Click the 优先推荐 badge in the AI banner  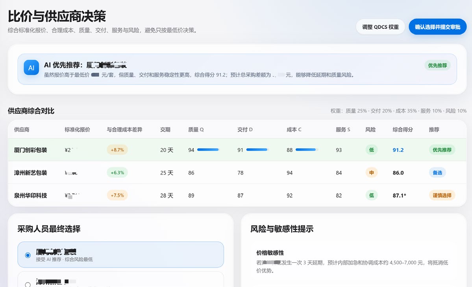tap(437, 65)
